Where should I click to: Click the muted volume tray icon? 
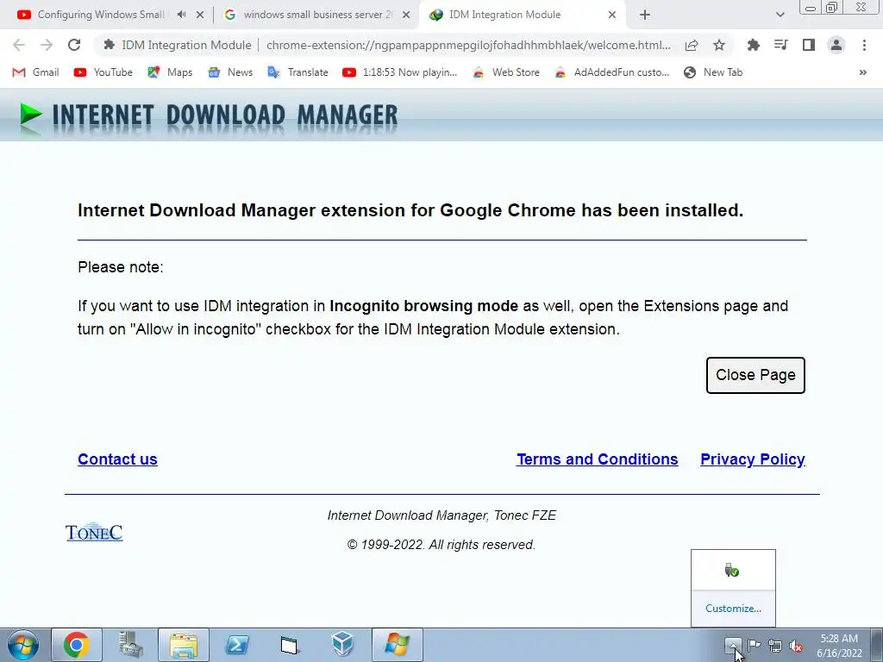pyautogui.click(x=796, y=646)
